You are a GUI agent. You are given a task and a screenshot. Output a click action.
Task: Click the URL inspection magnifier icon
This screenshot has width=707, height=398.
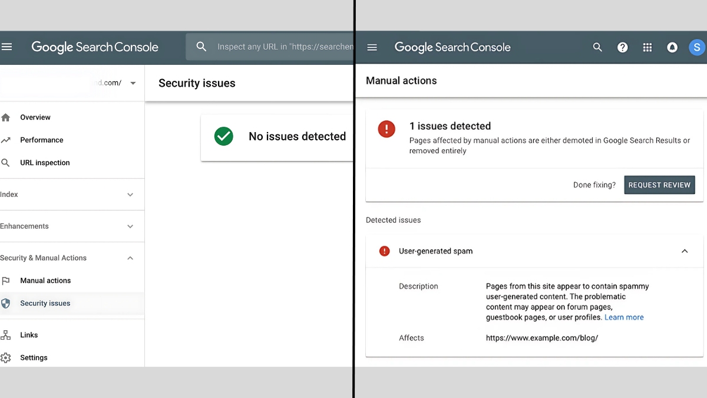point(6,163)
